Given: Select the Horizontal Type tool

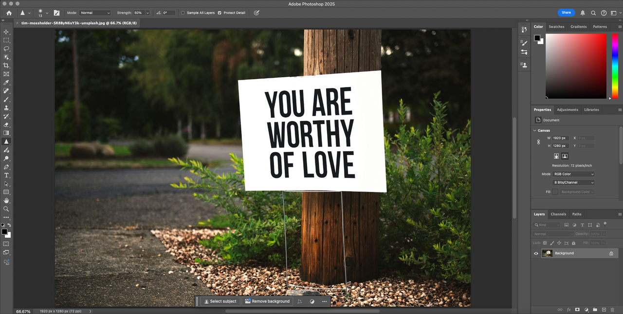Looking at the screenshot, I should pyautogui.click(x=6, y=175).
